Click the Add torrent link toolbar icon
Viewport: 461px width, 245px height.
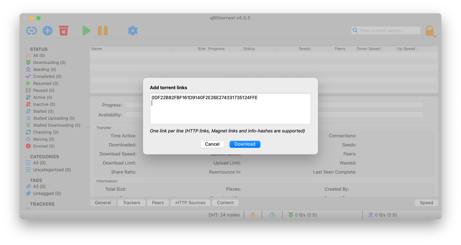(x=31, y=31)
